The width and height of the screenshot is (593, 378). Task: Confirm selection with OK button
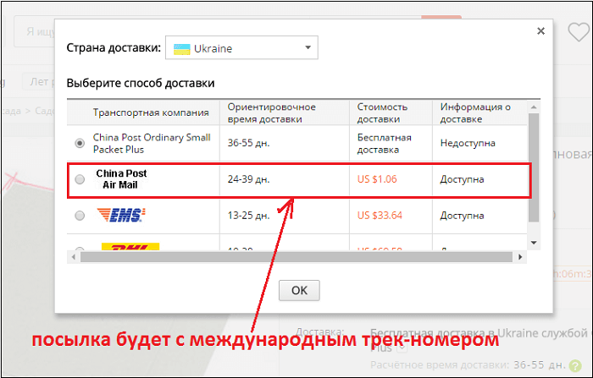tap(299, 290)
